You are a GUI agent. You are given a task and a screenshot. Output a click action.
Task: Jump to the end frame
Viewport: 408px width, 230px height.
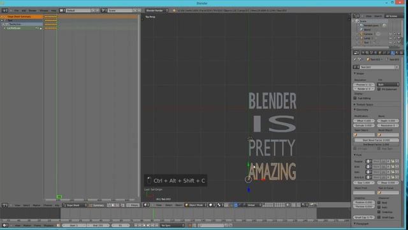tap(157, 226)
